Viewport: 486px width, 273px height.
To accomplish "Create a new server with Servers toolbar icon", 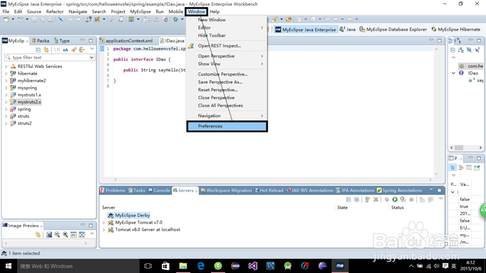I will (x=367, y=200).
